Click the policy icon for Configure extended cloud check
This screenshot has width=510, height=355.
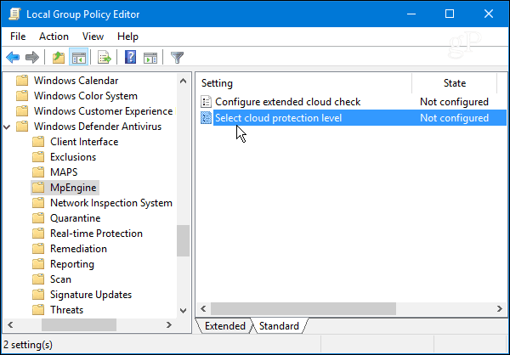(206, 102)
